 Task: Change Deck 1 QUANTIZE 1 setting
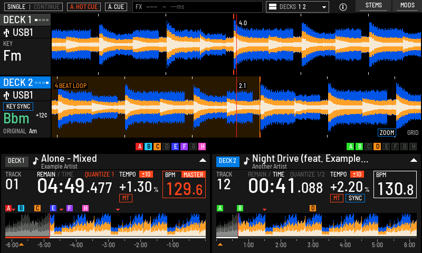[x=99, y=174]
